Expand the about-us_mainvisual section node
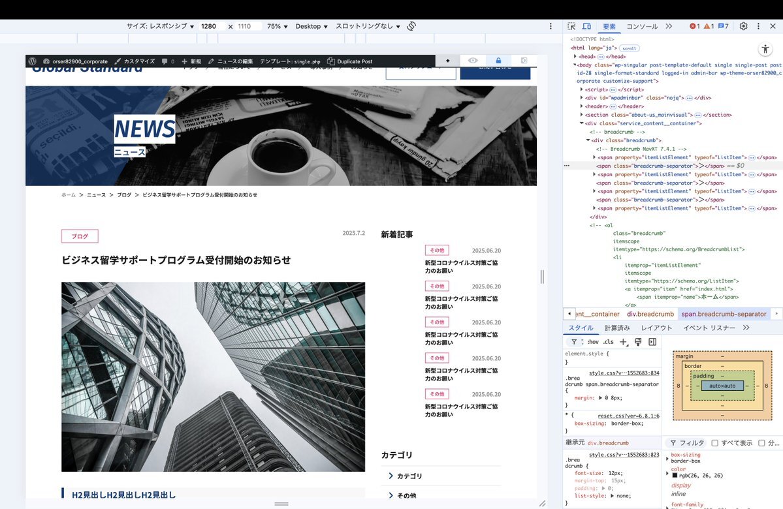Image resolution: width=783 pixels, height=509 pixels. (582, 115)
